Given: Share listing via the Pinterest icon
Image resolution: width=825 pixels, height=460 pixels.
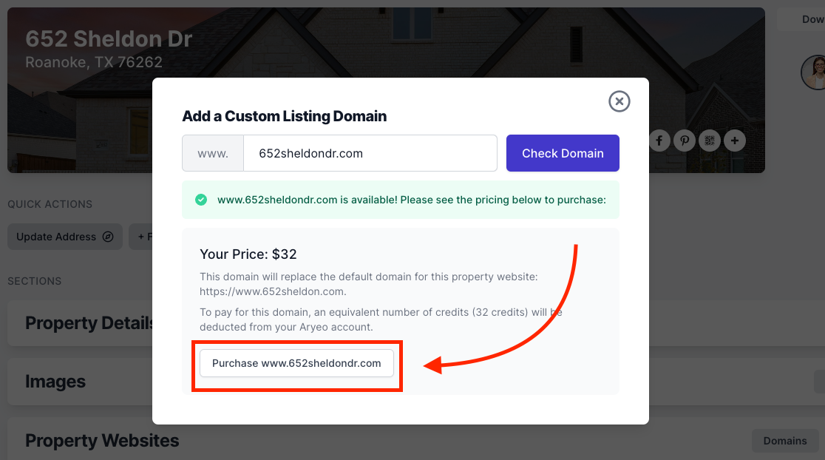Looking at the screenshot, I should (685, 141).
